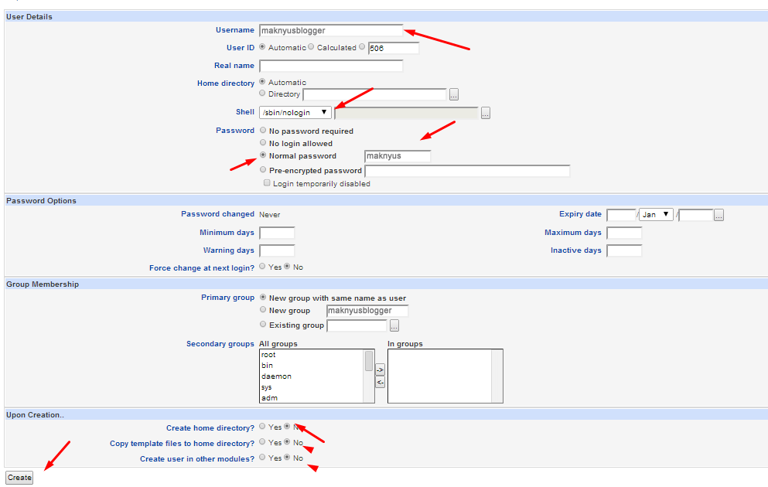
Task: Click the Pre-encrypted password field
Action: 467,171
